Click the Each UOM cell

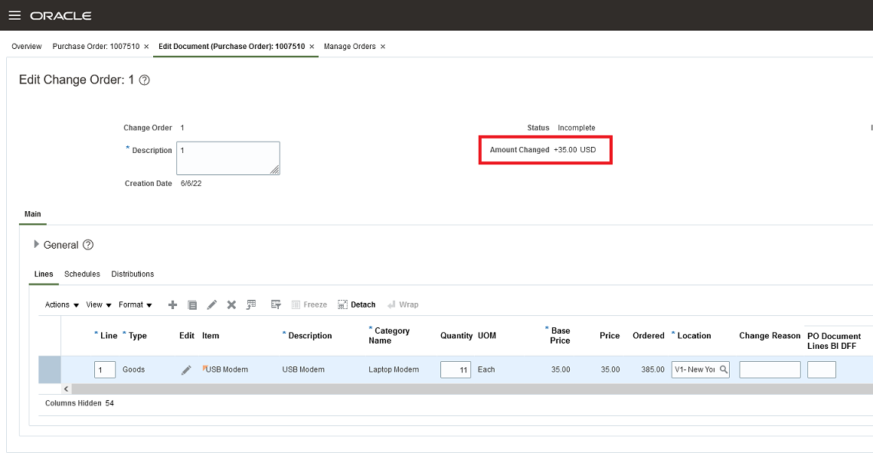486,369
